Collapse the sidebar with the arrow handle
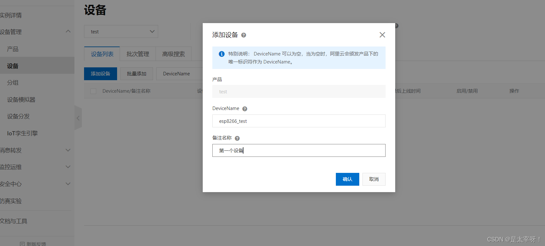545x246 pixels. tap(78, 118)
